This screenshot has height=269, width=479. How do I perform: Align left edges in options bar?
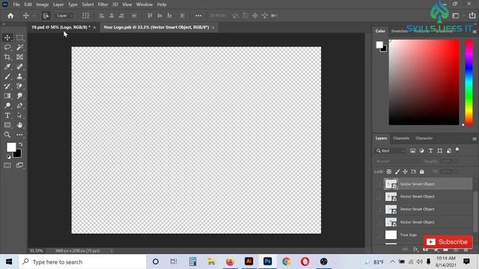point(102,16)
